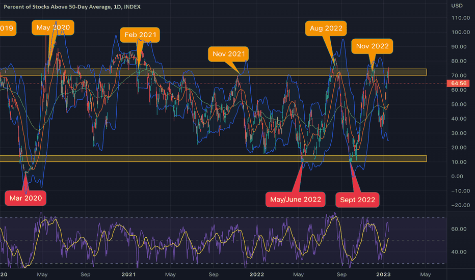This screenshot has width=475, height=280.
Task: Click the 100.00 price axis label
Action: (x=460, y=32)
